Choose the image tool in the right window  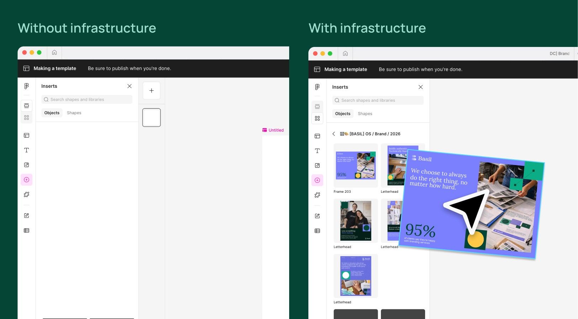coord(317,166)
